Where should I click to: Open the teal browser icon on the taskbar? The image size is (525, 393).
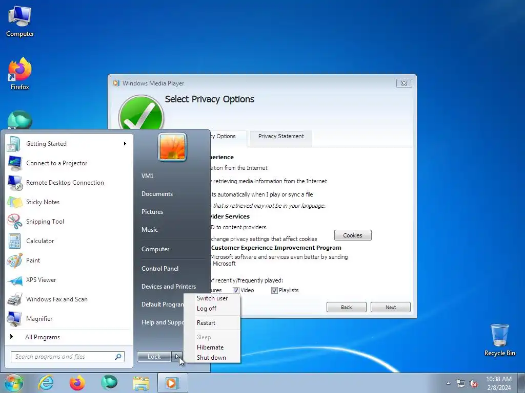[109, 383]
